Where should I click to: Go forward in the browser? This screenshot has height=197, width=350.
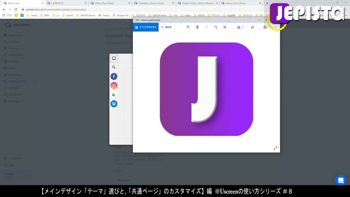(x=10, y=10)
